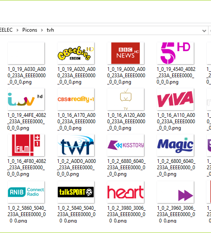The height and width of the screenshot is (233, 211).
Task: Select the Film4 +1 picon thumbnail
Action: pos(26,145)
